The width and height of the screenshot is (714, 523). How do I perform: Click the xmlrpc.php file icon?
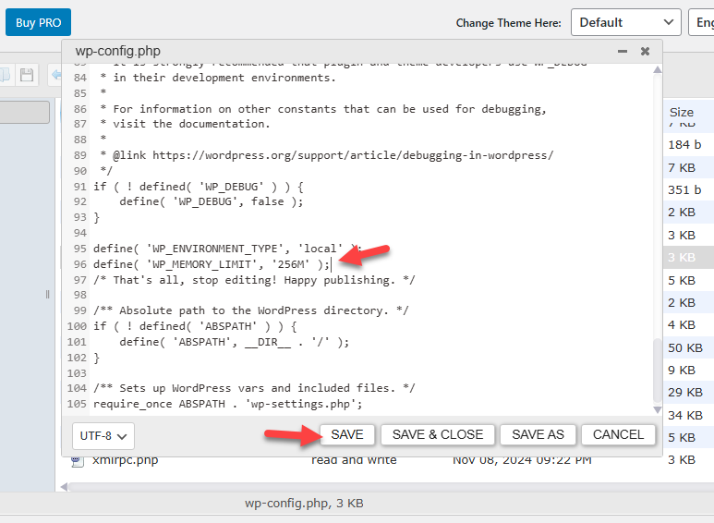point(77,460)
